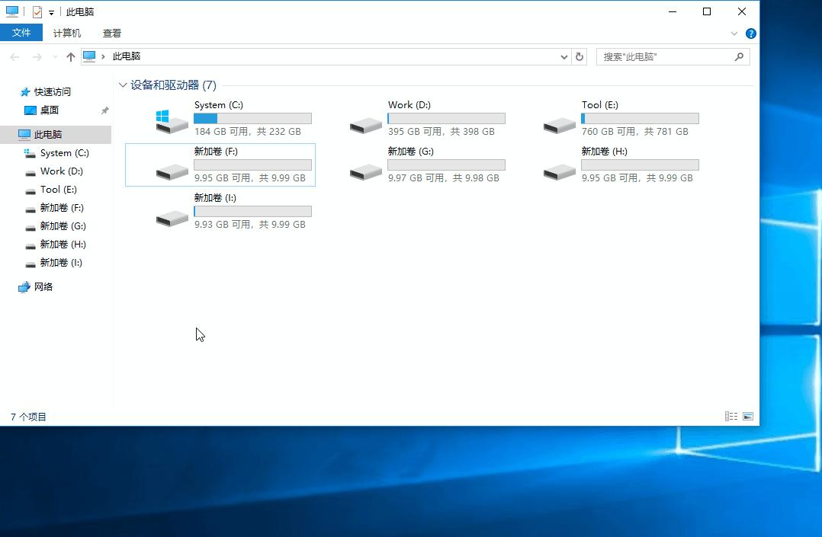
Task: Select 新加卷 (H:) in the navigation pane
Action: [63, 245]
